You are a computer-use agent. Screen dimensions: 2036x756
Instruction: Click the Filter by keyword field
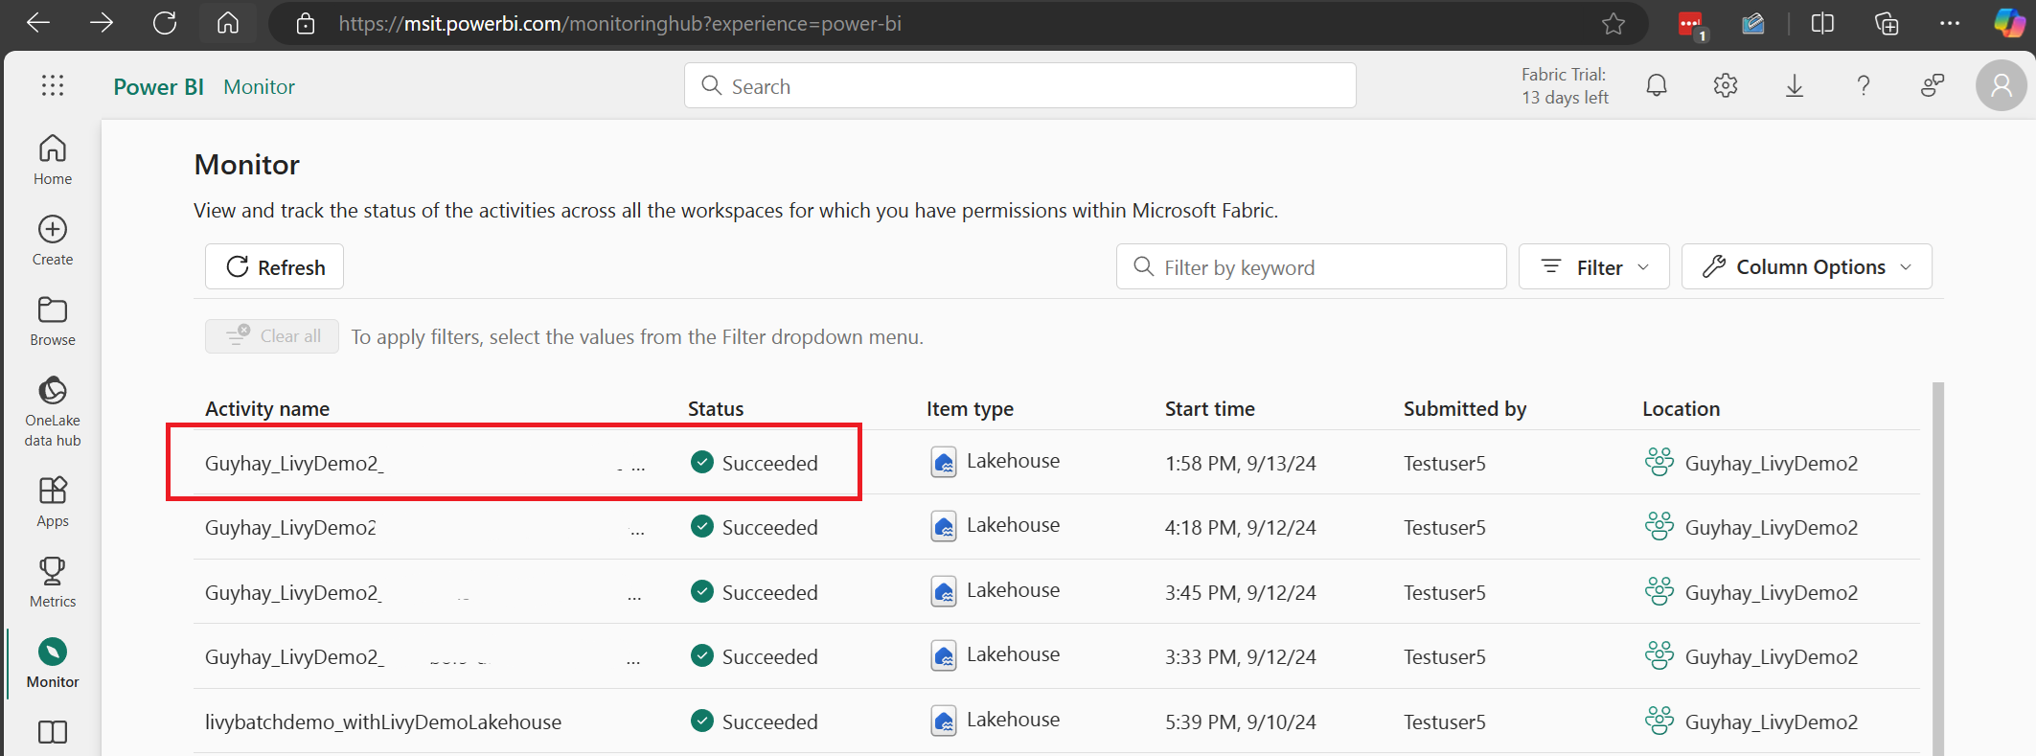[1311, 267]
